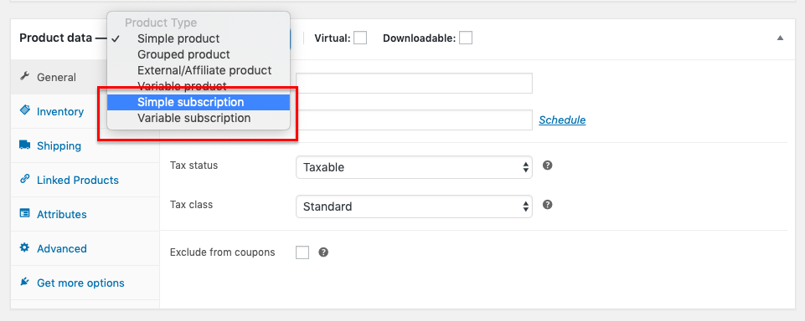Click the Get more options plug icon
The image size is (805, 321).
[x=24, y=283]
